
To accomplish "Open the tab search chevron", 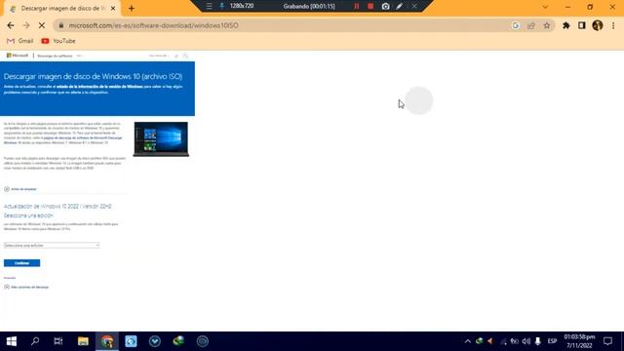I will (545, 7).
